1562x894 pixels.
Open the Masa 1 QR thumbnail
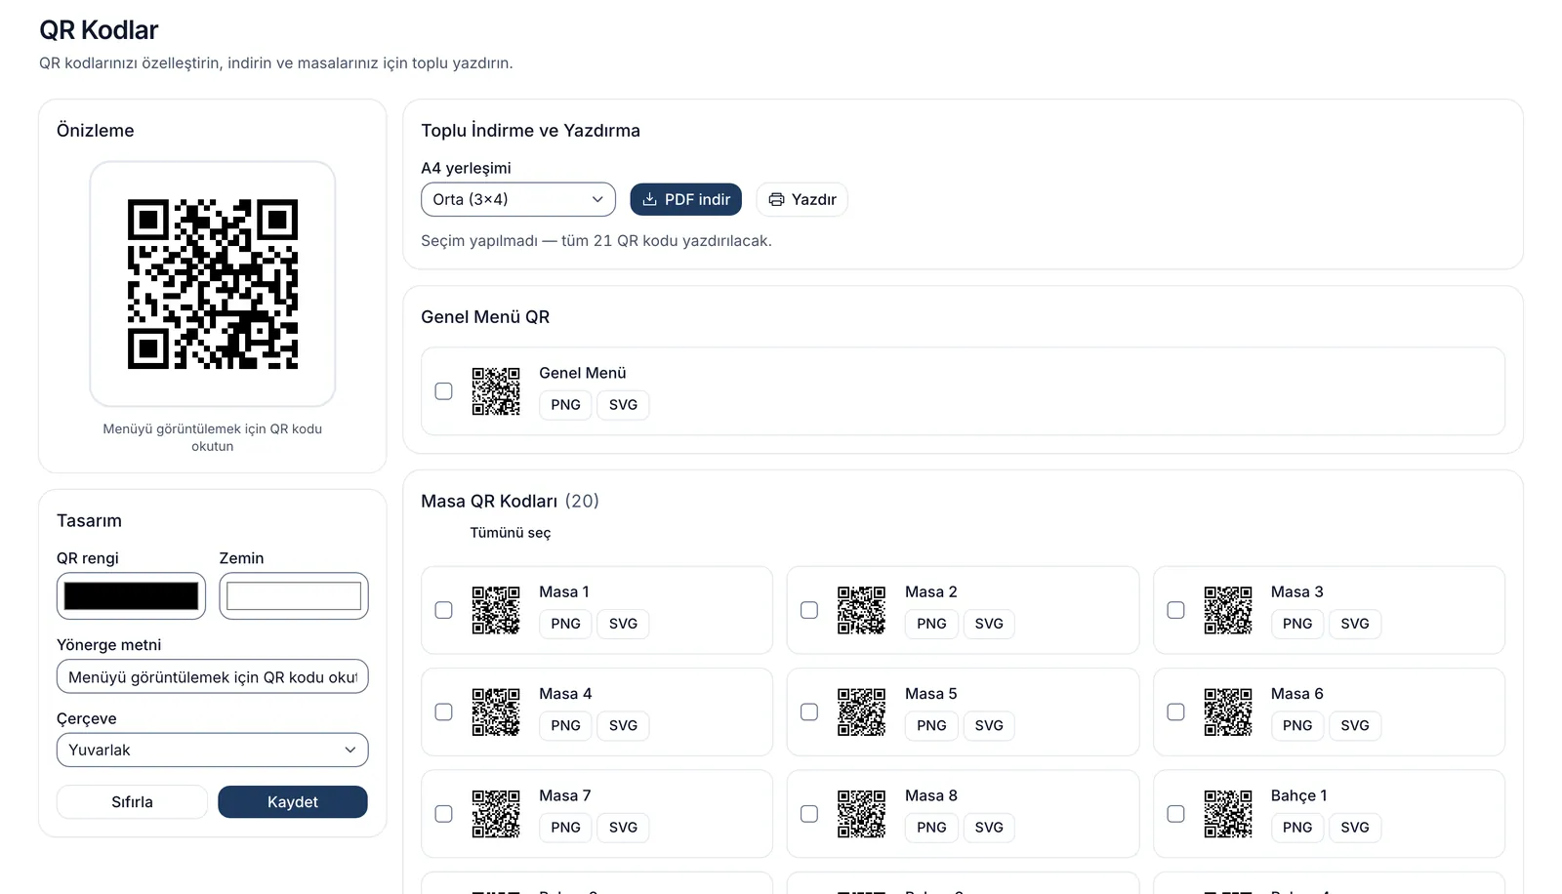[496, 610]
